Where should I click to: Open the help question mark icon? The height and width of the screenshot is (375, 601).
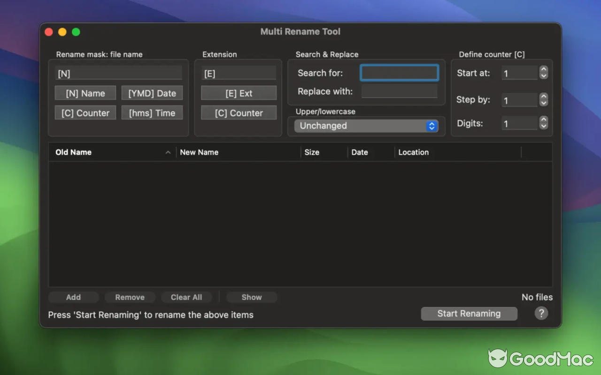pyautogui.click(x=541, y=313)
